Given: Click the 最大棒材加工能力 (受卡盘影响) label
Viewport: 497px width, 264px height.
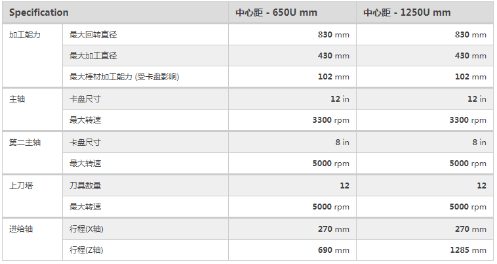Looking at the screenshot, I should coord(124,77).
